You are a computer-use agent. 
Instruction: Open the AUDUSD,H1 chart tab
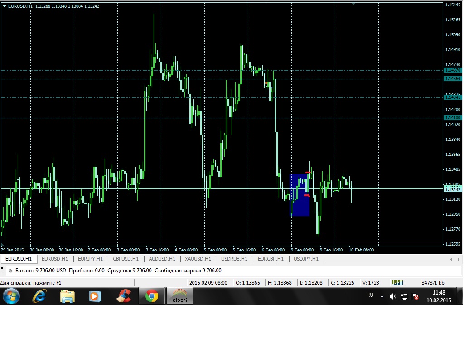click(x=162, y=259)
